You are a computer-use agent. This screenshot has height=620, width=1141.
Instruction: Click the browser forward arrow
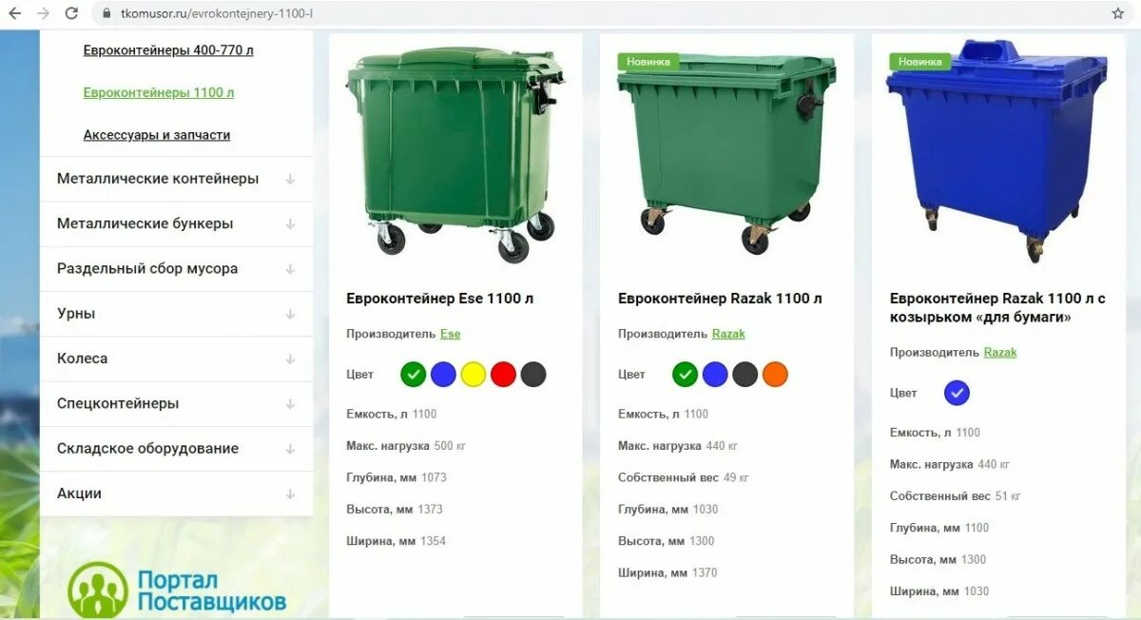(43, 13)
